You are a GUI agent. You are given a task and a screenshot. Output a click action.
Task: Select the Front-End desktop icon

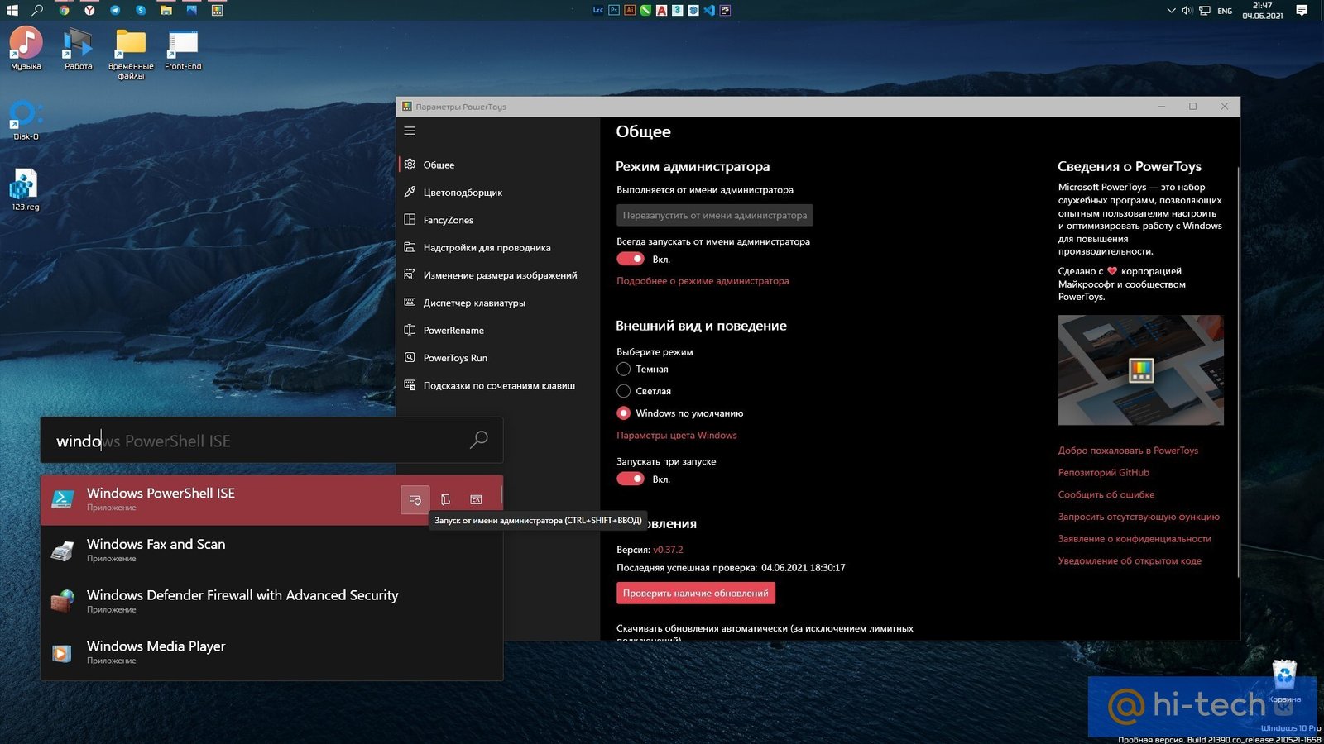pyautogui.click(x=183, y=50)
